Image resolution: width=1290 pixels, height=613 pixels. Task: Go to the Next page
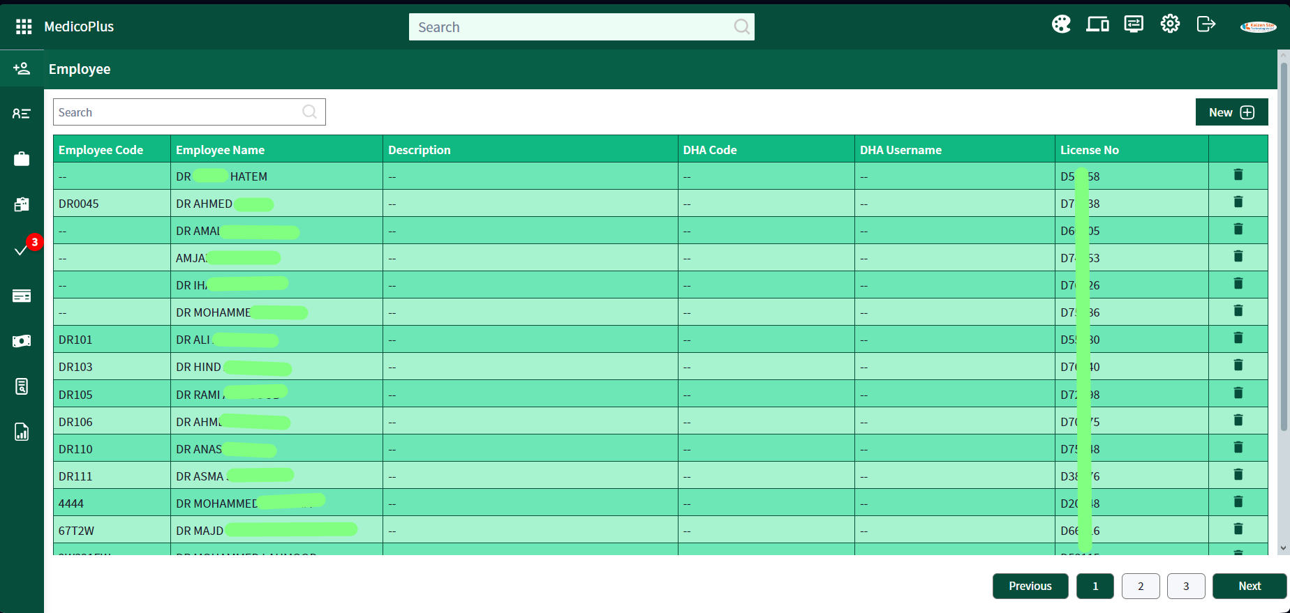(x=1249, y=586)
